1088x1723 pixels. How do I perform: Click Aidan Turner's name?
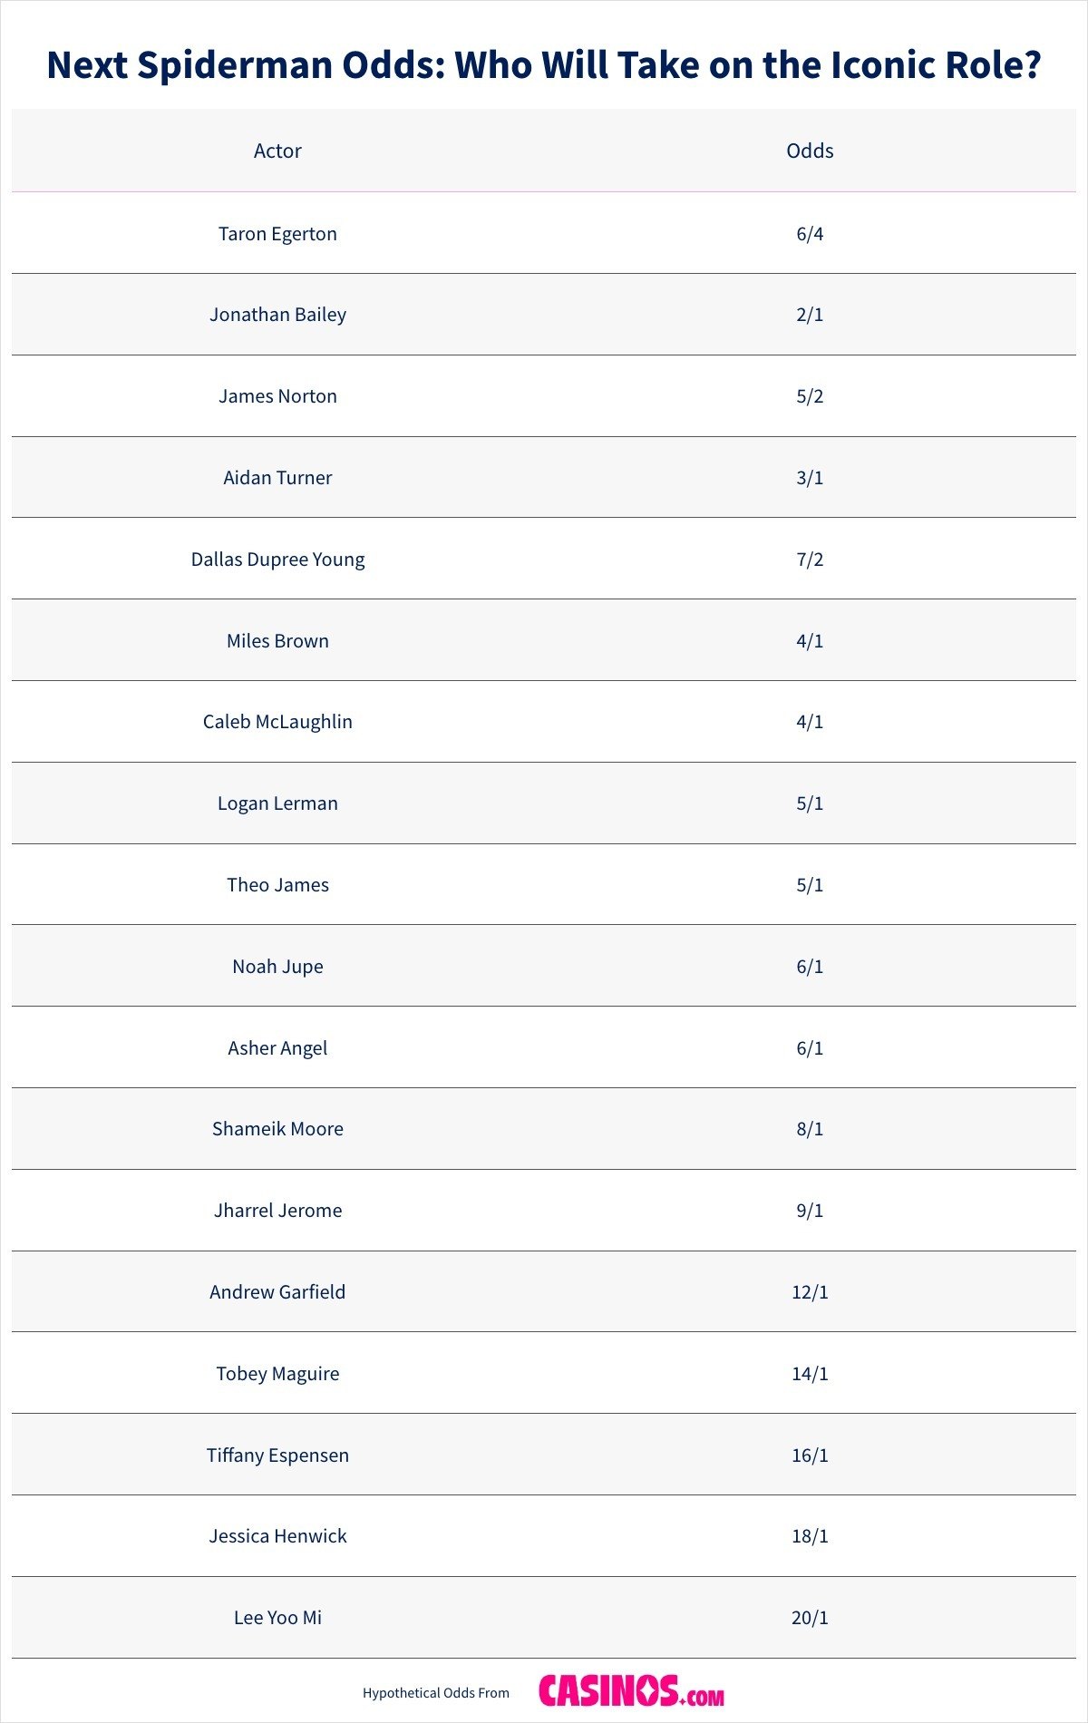tap(277, 478)
